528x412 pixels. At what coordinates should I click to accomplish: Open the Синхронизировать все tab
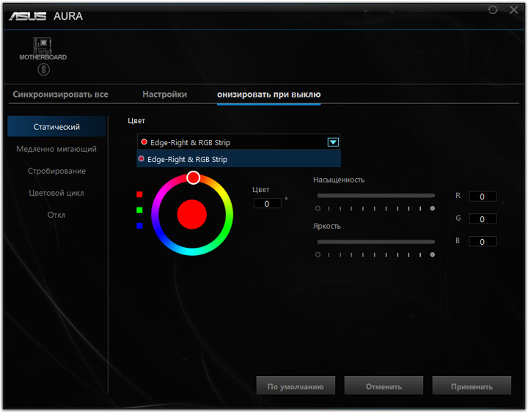pos(61,95)
